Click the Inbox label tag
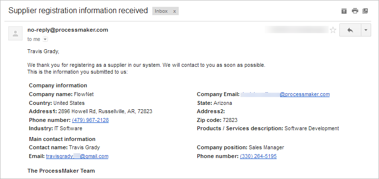The height and width of the screenshot is (179, 379). 161,11
